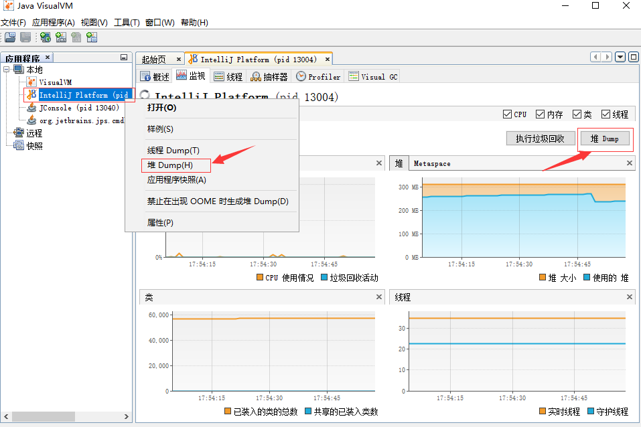Click the 快照 (Snapshots) node
The image size is (641, 427).
pos(34,146)
